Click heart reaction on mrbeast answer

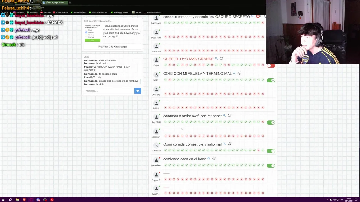(258, 17)
